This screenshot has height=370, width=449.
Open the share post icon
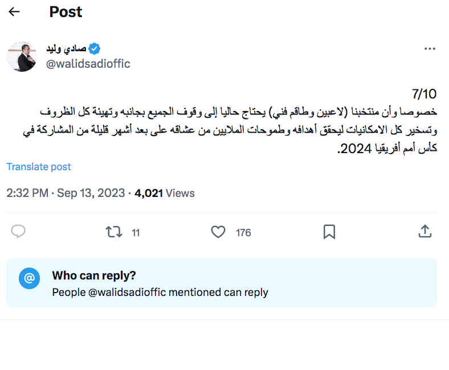tap(424, 232)
